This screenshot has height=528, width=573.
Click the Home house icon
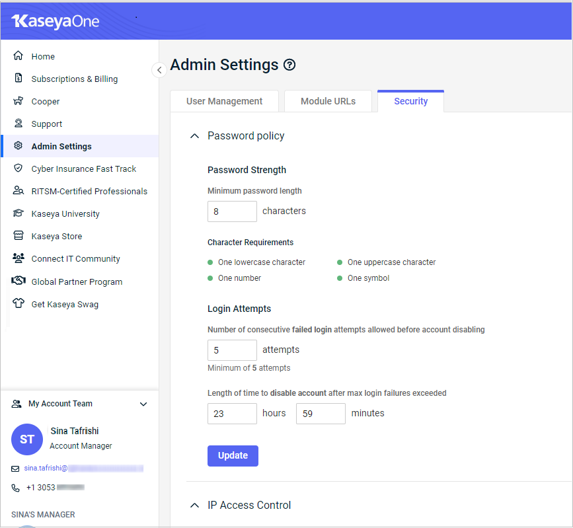[x=19, y=56]
